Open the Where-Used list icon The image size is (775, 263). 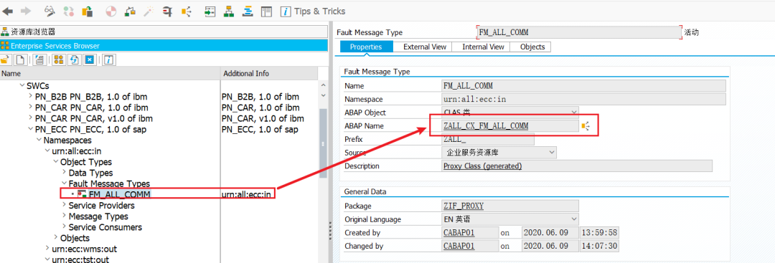click(x=187, y=11)
